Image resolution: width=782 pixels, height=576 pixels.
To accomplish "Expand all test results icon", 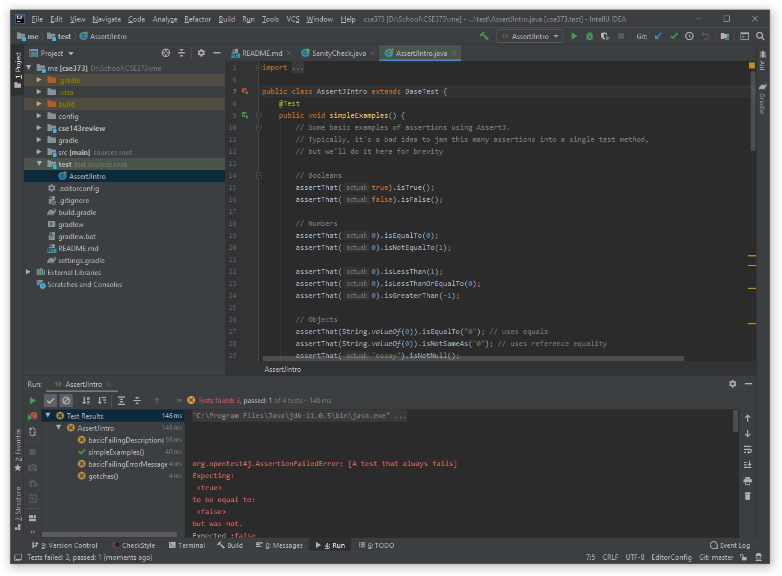I will 121,401.
